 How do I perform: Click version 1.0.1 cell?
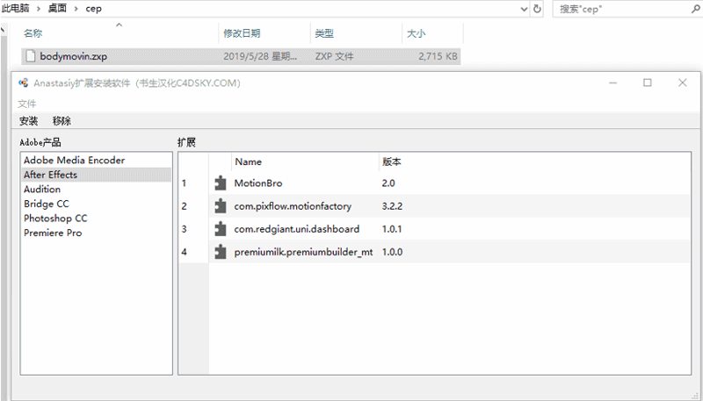391,229
